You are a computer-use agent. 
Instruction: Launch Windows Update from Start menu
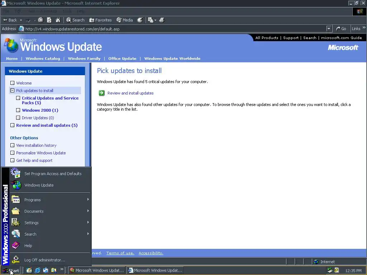39,185
